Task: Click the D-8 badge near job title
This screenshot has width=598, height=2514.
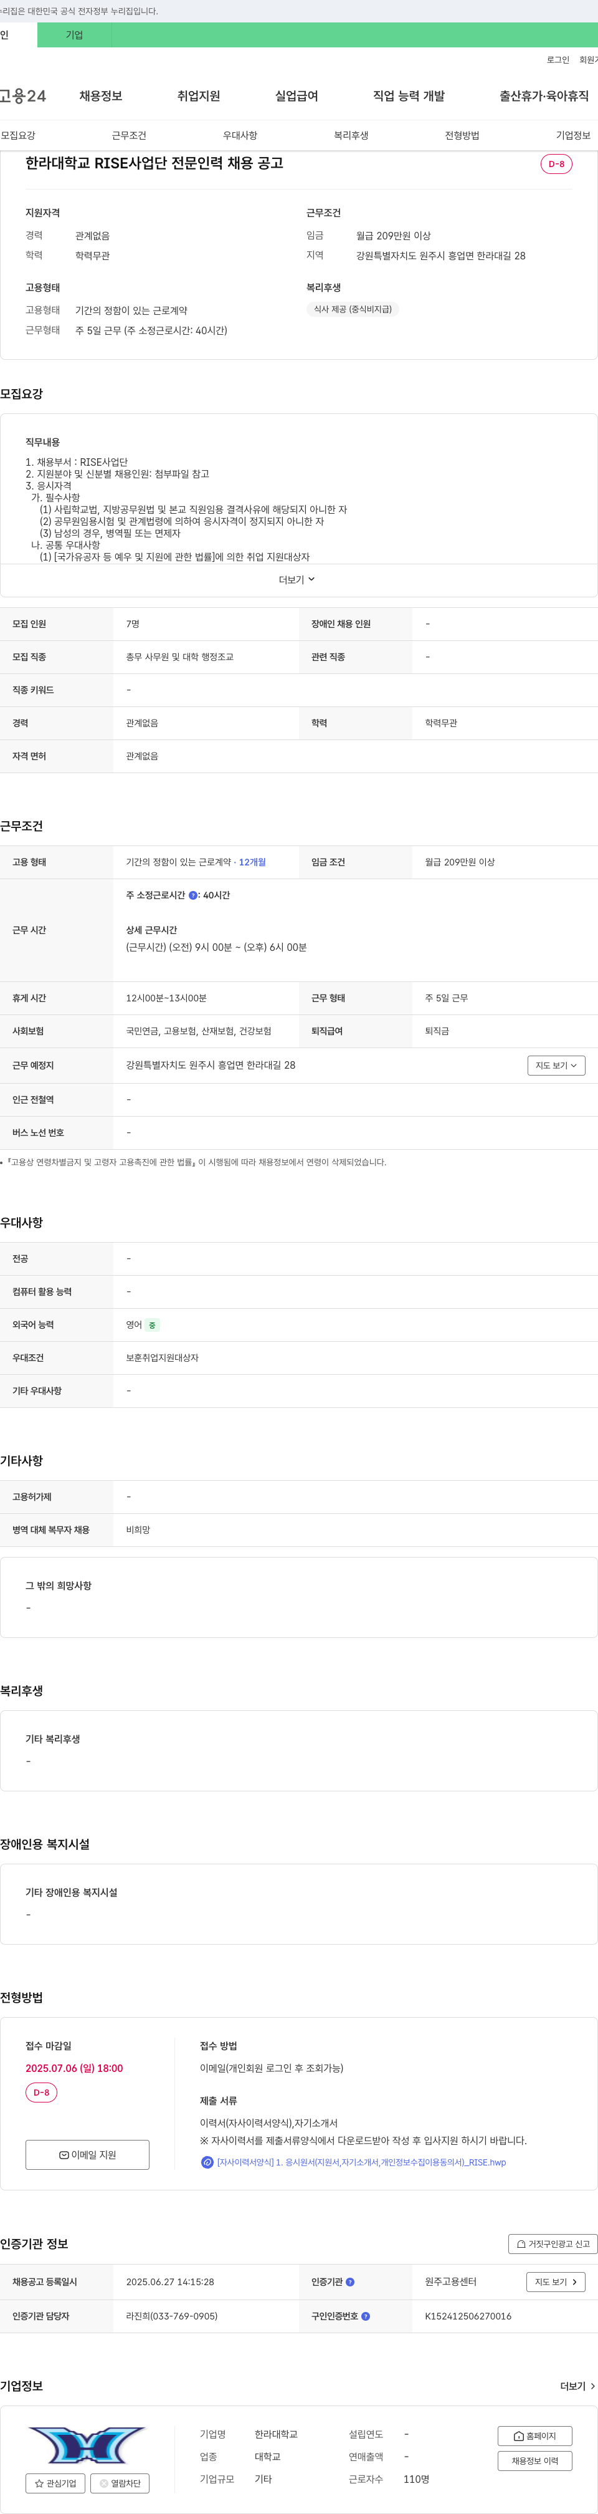Action: (x=556, y=164)
